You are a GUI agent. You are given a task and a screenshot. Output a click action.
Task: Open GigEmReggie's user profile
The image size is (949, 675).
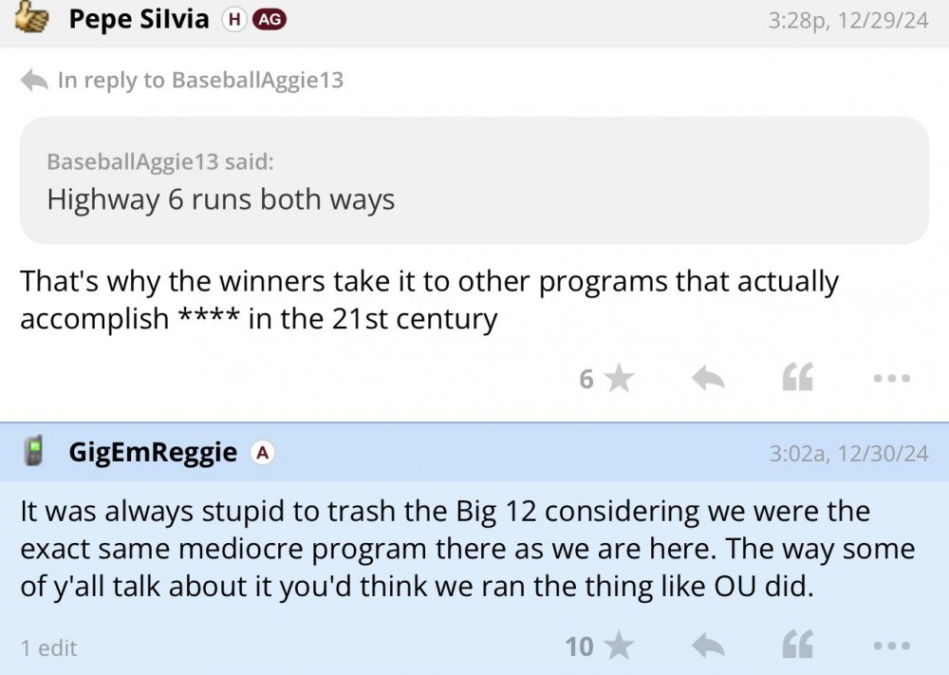coord(153,452)
